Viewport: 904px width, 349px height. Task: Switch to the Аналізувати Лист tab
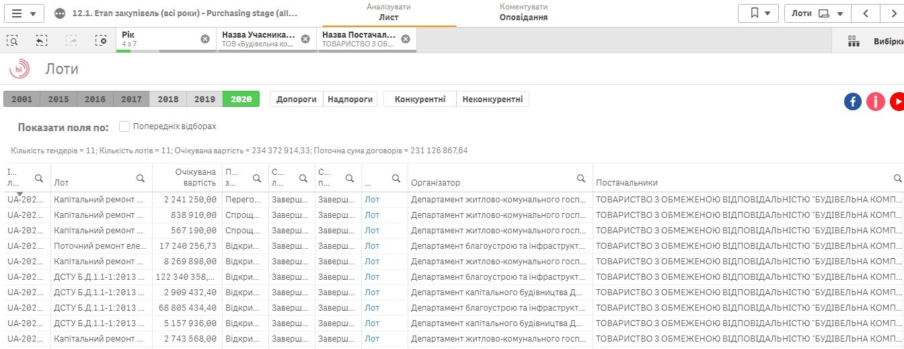pos(389,12)
